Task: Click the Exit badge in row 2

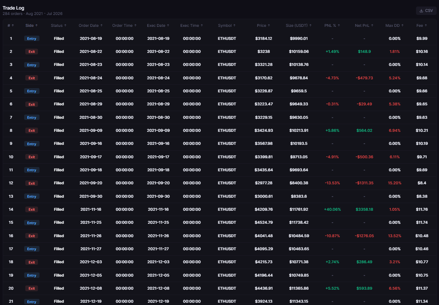Action: pyautogui.click(x=32, y=51)
